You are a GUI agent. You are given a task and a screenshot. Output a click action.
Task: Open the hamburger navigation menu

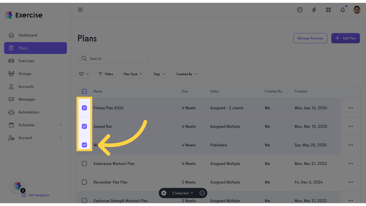[x=80, y=10]
